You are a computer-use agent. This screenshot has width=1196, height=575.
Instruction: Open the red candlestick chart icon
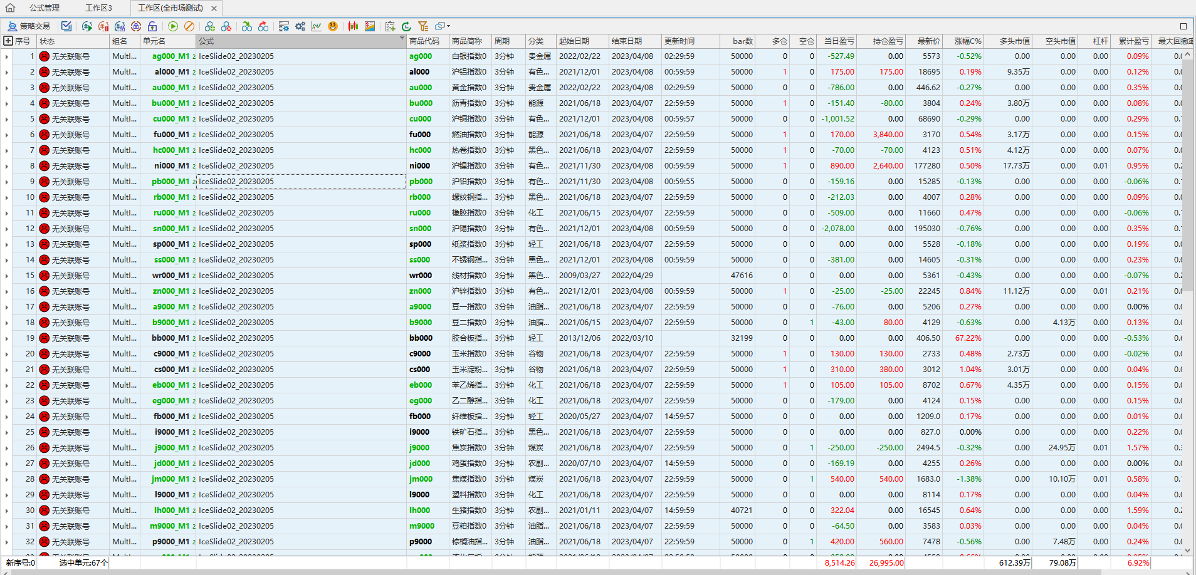[353, 26]
